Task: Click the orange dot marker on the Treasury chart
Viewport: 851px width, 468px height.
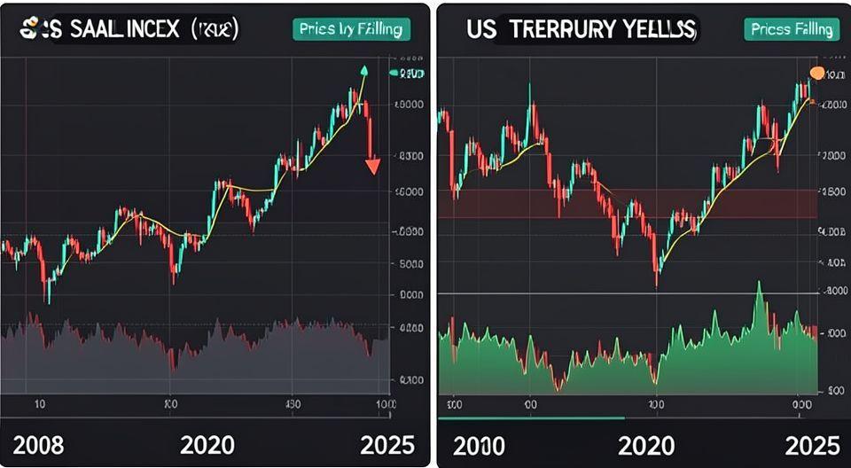Action: pyautogui.click(x=817, y=73)
